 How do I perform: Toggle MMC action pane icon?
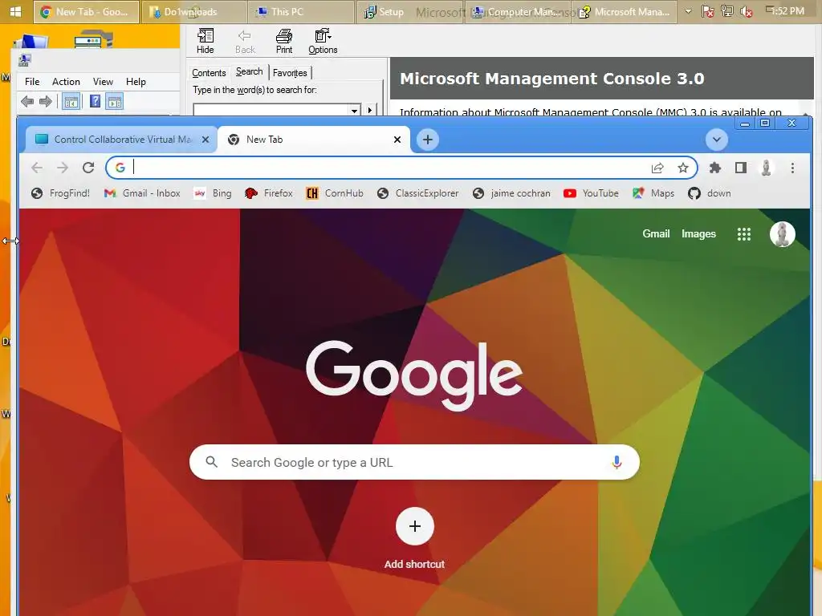coord(115,102)
